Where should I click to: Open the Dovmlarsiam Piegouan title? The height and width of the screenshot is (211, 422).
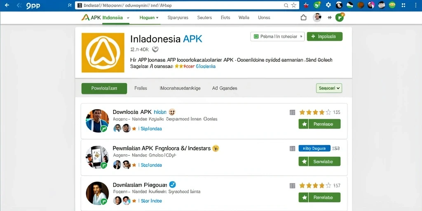140,185
